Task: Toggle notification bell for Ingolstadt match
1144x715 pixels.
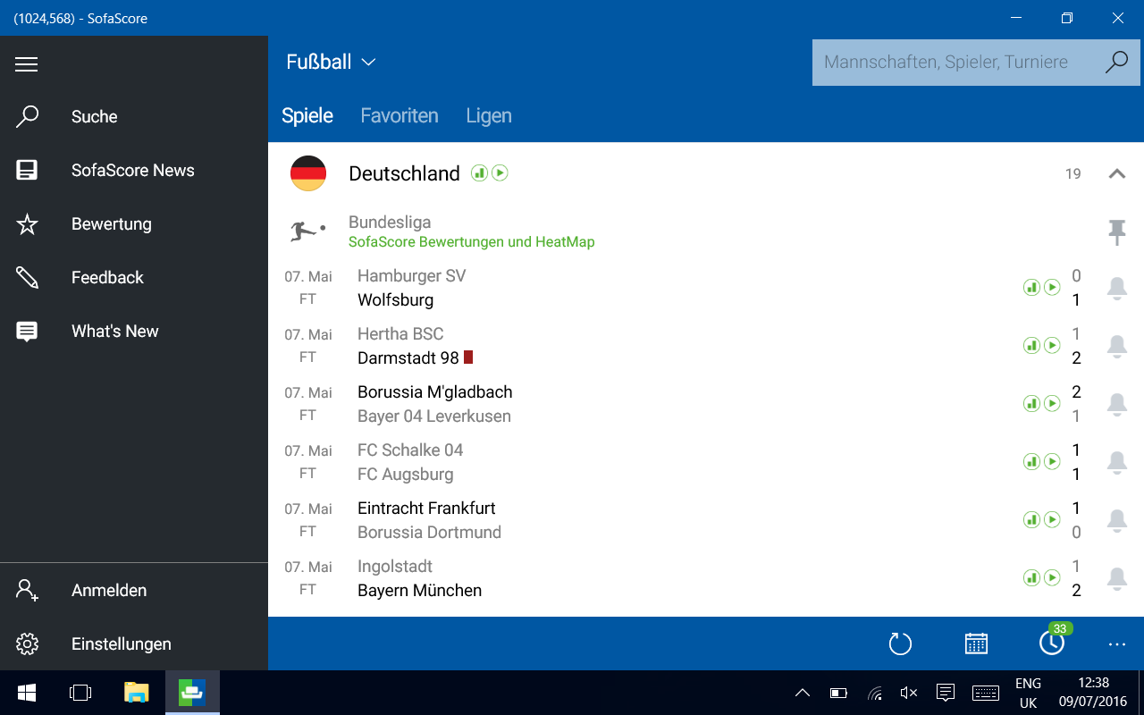Action: (x=1116, y=578)
